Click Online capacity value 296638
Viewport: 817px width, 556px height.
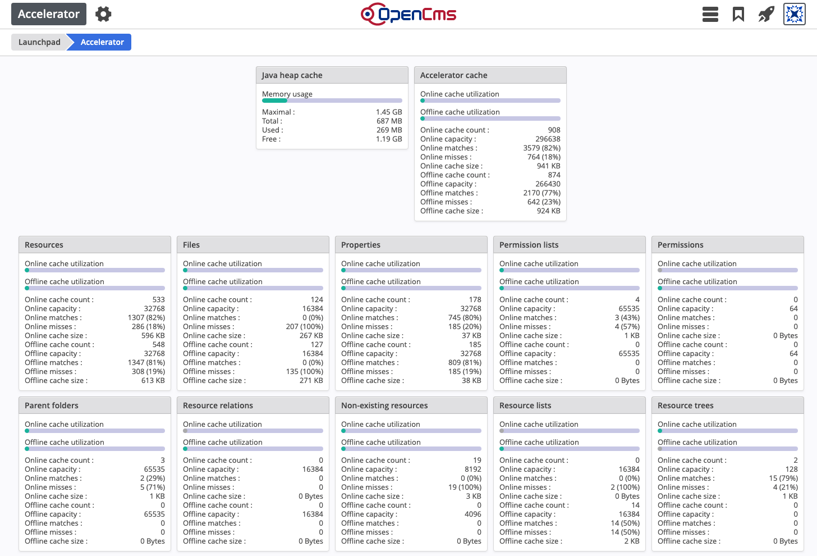(548, 139)
